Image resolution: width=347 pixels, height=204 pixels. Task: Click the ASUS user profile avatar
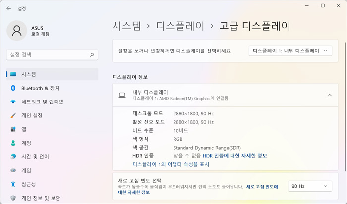[x=17, y=31]
